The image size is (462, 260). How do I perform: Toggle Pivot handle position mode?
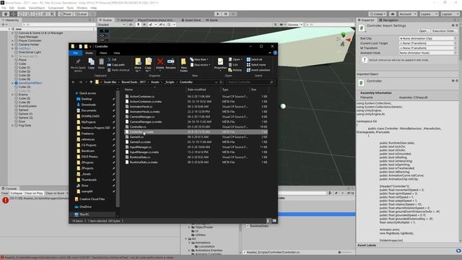tap(65, 14)
